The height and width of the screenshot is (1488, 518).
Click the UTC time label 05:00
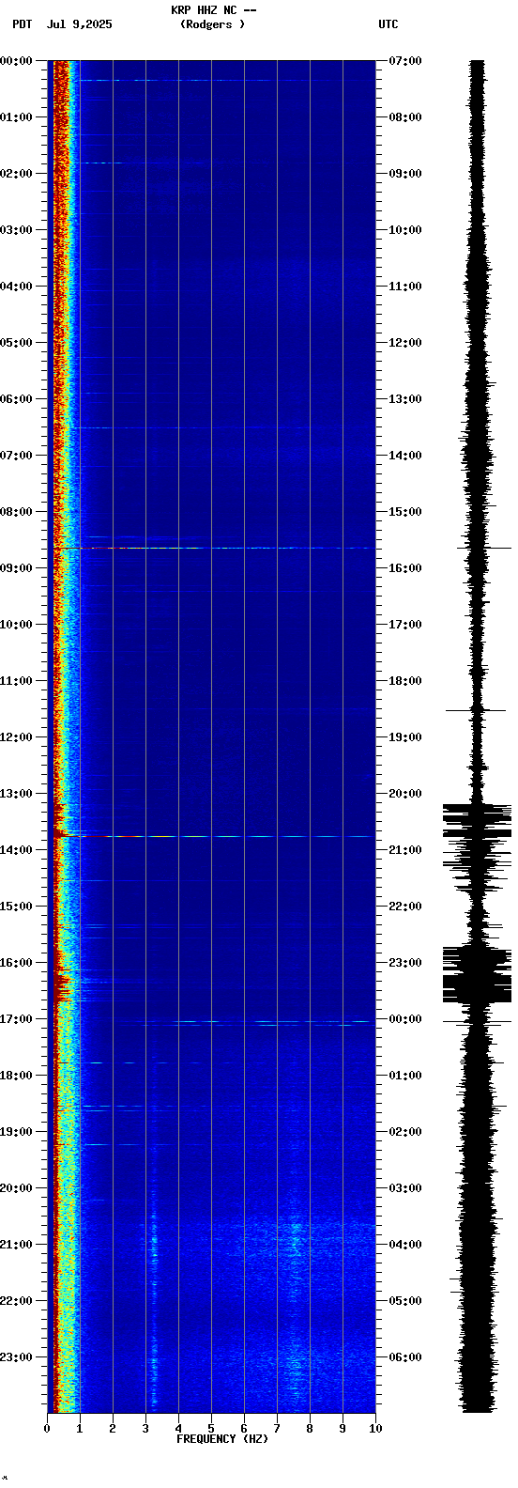tap(405, 1301)
